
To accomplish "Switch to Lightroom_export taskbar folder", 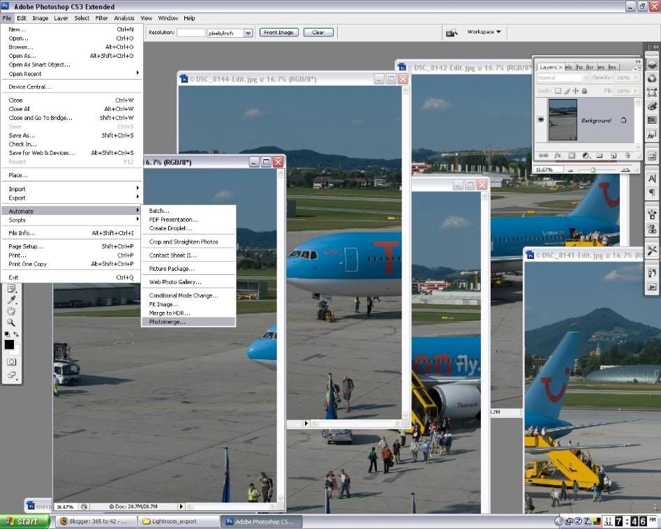I will pyautogui.click(x=179, y=521).
